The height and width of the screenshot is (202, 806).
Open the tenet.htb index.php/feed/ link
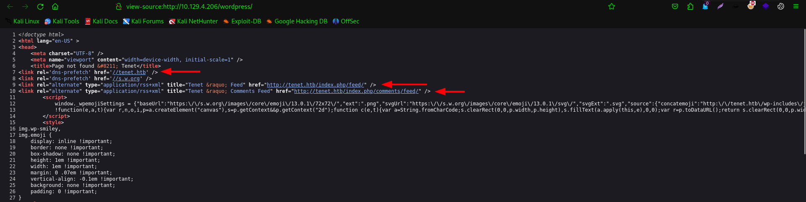(315, 85)
